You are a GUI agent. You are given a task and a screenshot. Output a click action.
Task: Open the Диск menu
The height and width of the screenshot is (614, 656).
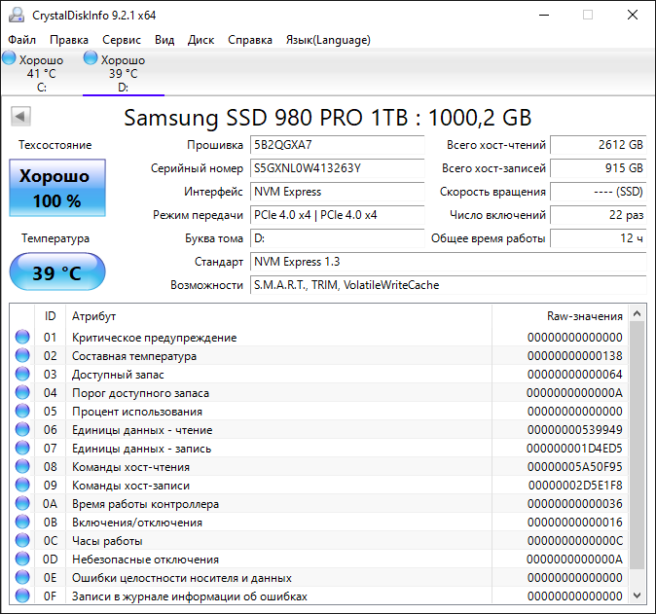(x=200, y=40)
